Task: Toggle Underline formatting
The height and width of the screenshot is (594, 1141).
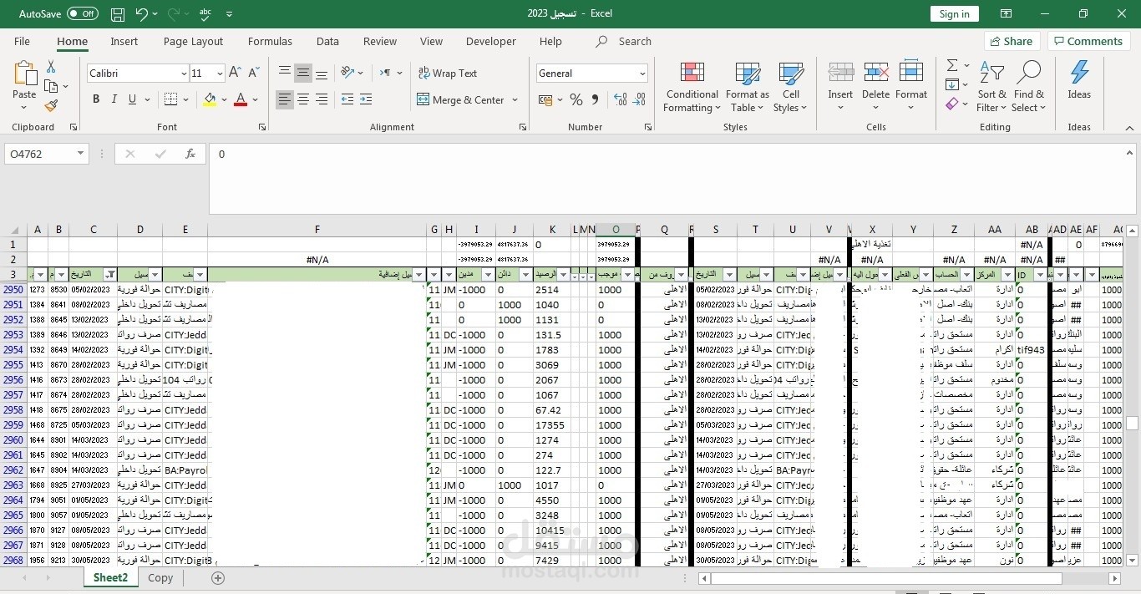Action: click(x=132, y=99)
